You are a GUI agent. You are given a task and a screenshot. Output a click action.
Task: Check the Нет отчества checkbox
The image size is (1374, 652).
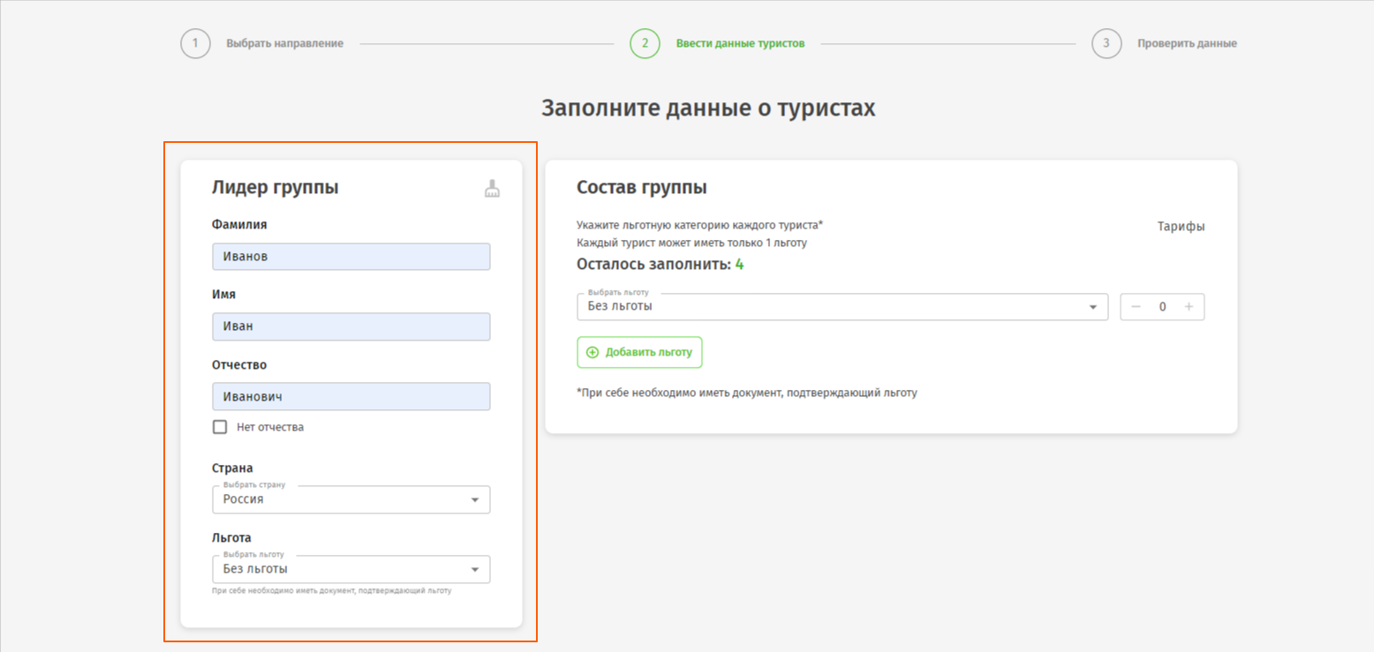click(x=220, y=427)
